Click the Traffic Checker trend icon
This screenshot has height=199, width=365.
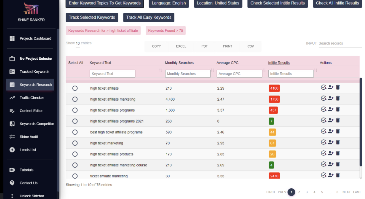click(12, 98)
